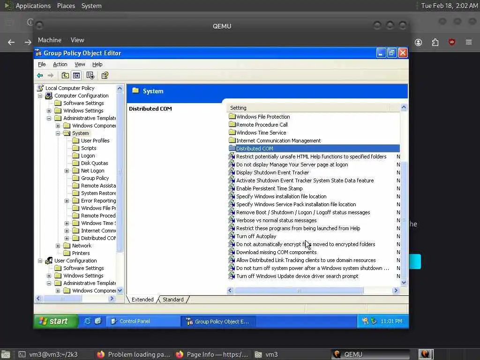The width and height of the screenshot is (480, 360).
Task: Click the Forward arrow toolbar icon
Action: point(51,75)
